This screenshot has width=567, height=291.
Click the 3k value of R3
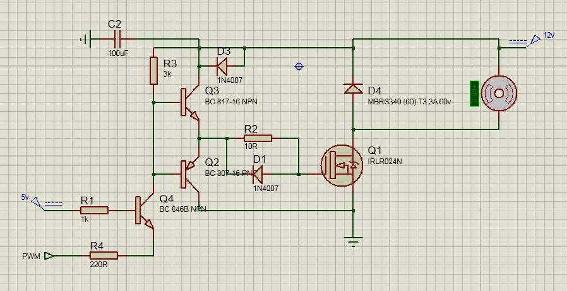point(167,74)
